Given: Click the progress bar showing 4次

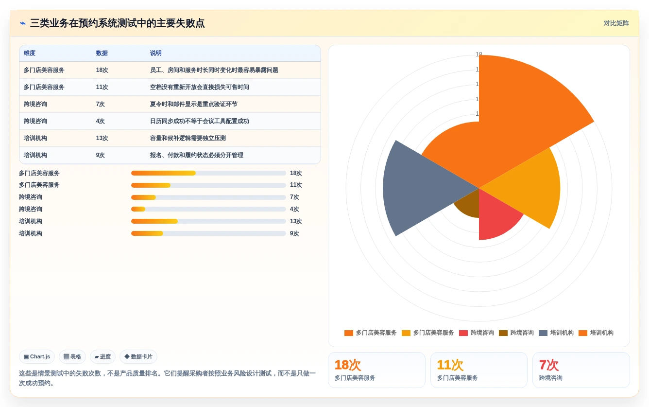Looking at the screenshot, I should (208, 209).
